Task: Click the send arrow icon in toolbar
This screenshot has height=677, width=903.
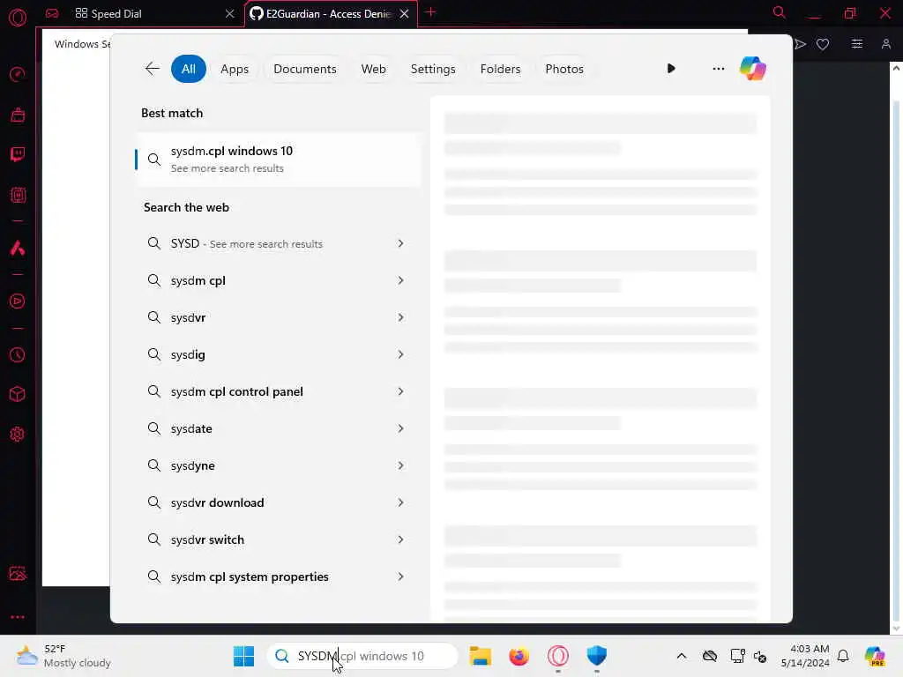Action: tap(800, 44)
